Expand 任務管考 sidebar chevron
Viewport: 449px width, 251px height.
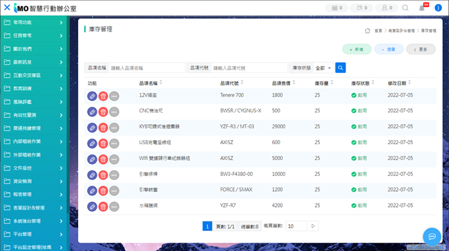point(61,35)
